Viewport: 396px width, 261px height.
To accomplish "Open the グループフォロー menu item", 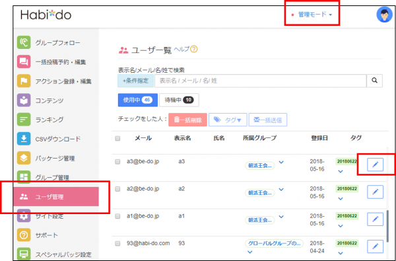I will point(57,43).
